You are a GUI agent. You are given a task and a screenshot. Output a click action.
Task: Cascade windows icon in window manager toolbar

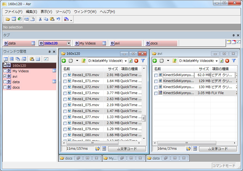click(x=18, y=59)
